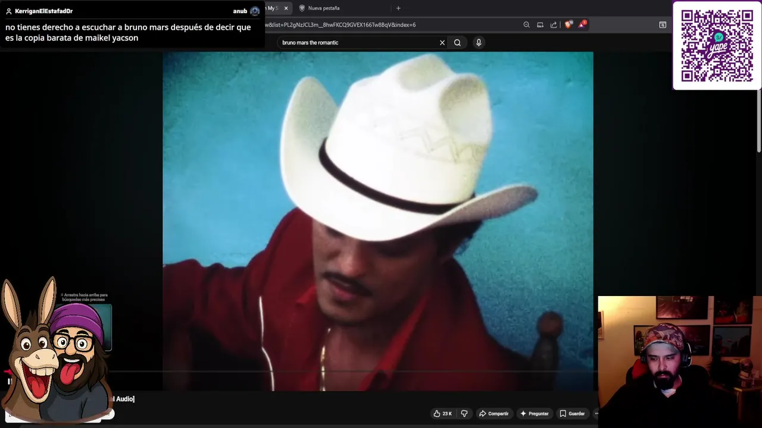Click the Yape QR code overlay
The height and width of the screenshot is (428, 762).
717,45
